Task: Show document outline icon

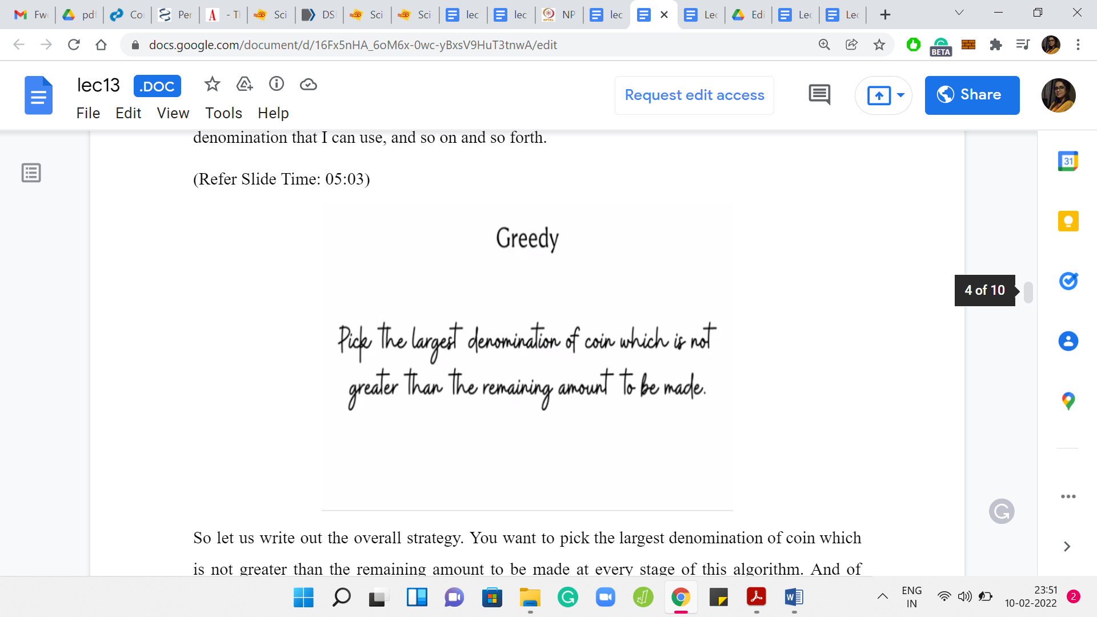Action: pyautogui.click(x=31, y=173)
